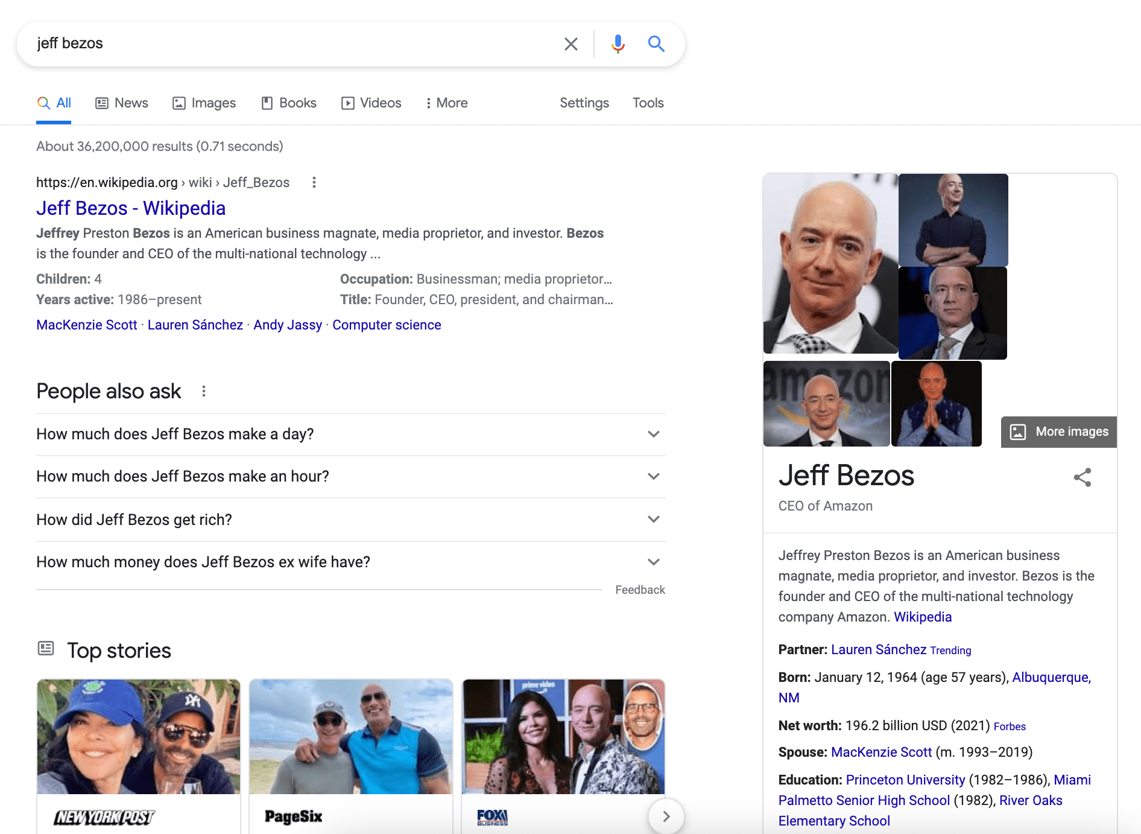Viewport: 1141px width, 834px height.
Task: Click the Top stories newspaper icon
Action: [46, 649]
